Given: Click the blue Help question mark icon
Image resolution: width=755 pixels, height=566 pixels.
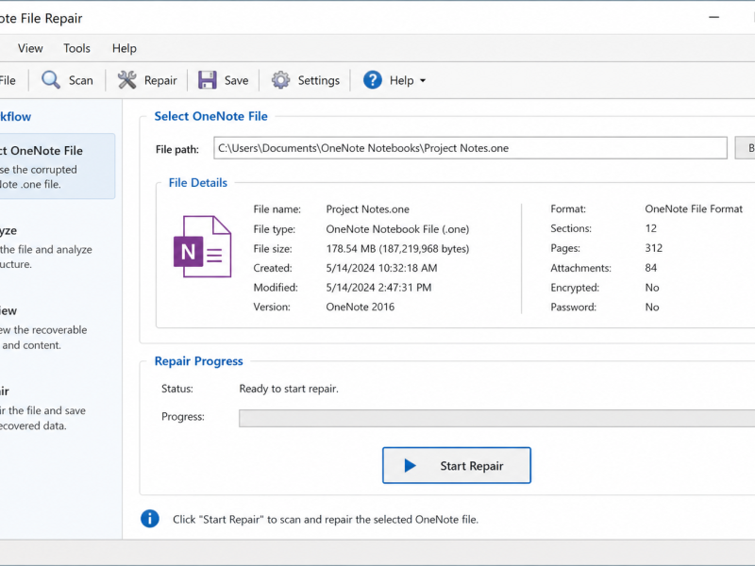Looking at the screenshot, I should 373,80.
